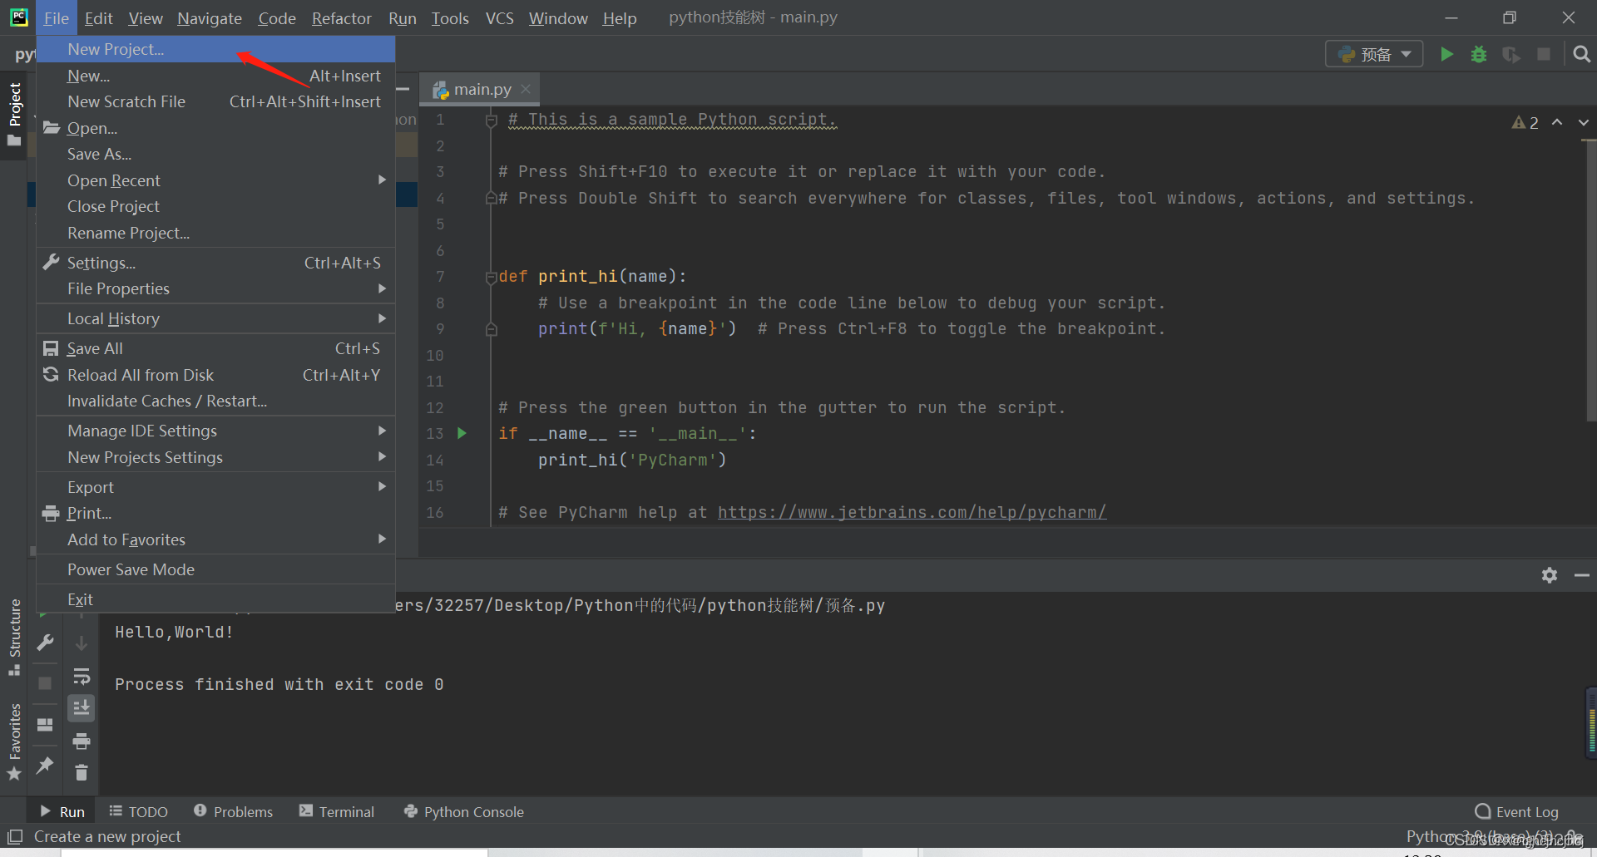Open the Edit menu
Screen dimensions: 1597x857
[x=98, y=17]
